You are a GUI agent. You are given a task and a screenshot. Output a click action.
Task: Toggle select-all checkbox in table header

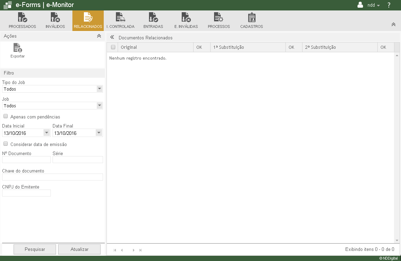point(113,47)
